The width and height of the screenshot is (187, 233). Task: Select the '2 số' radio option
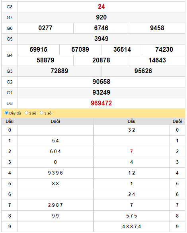pyautogui.click(x=26, y=113)
